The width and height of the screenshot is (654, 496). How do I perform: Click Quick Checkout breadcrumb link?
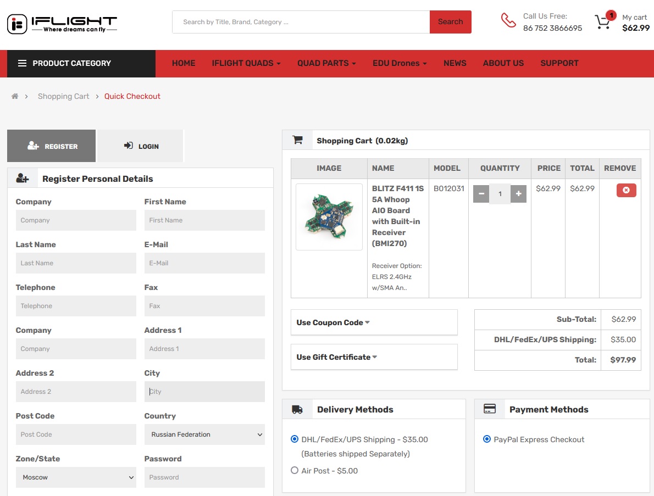tap(132, 96)
